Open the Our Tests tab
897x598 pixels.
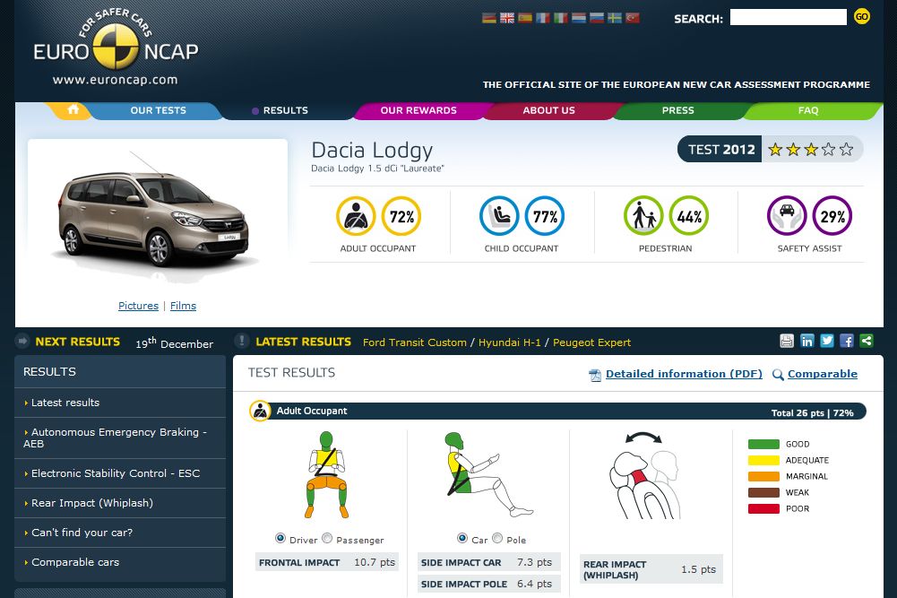(158, 110)
